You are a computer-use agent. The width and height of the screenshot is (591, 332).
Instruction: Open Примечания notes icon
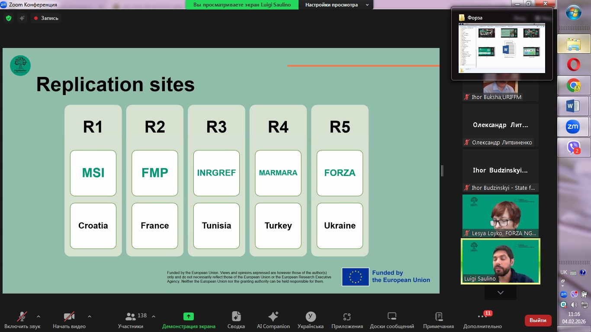(439, 316)
